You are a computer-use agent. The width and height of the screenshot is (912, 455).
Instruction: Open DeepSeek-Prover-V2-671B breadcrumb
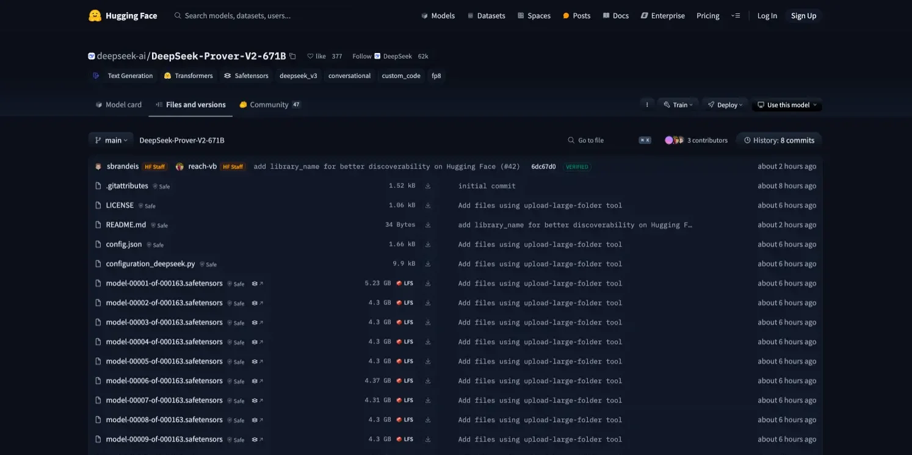pos(182,140)
